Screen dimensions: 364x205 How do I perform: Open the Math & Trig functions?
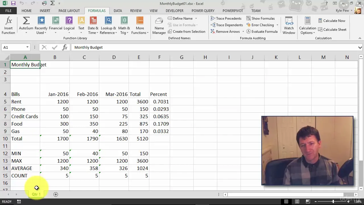(124, 25)
